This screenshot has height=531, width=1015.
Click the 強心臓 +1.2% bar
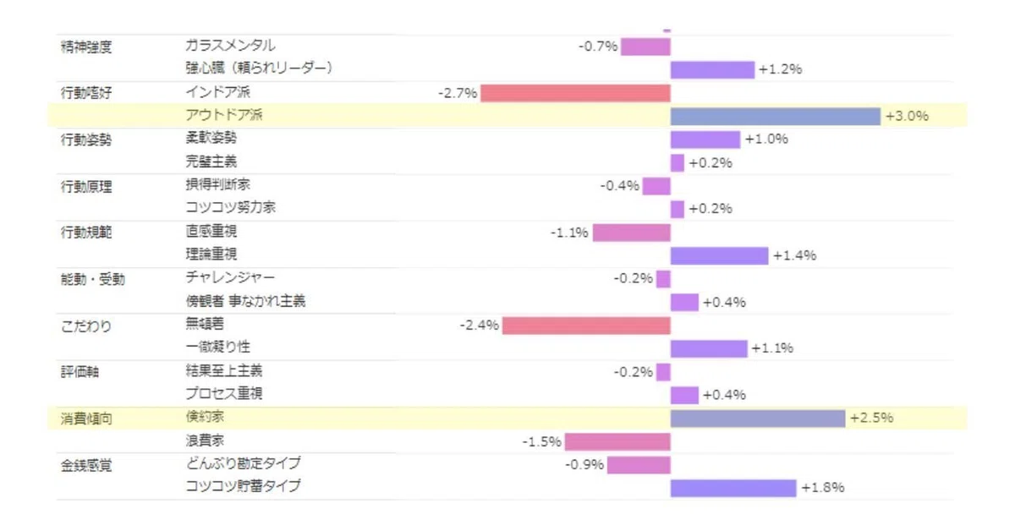(x=712, y=69)
